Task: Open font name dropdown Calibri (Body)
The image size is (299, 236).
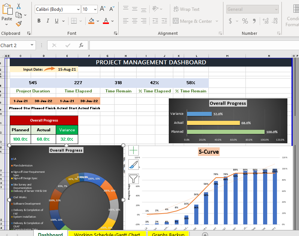Action: (78, 9)
